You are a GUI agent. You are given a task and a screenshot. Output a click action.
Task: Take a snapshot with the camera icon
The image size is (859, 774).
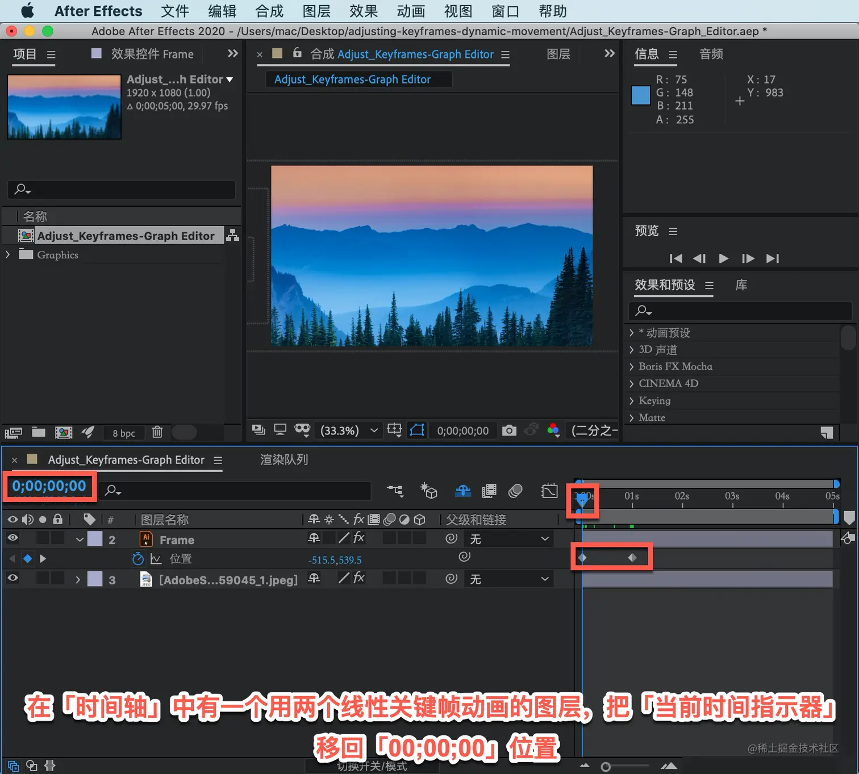[x=510, y=430]
